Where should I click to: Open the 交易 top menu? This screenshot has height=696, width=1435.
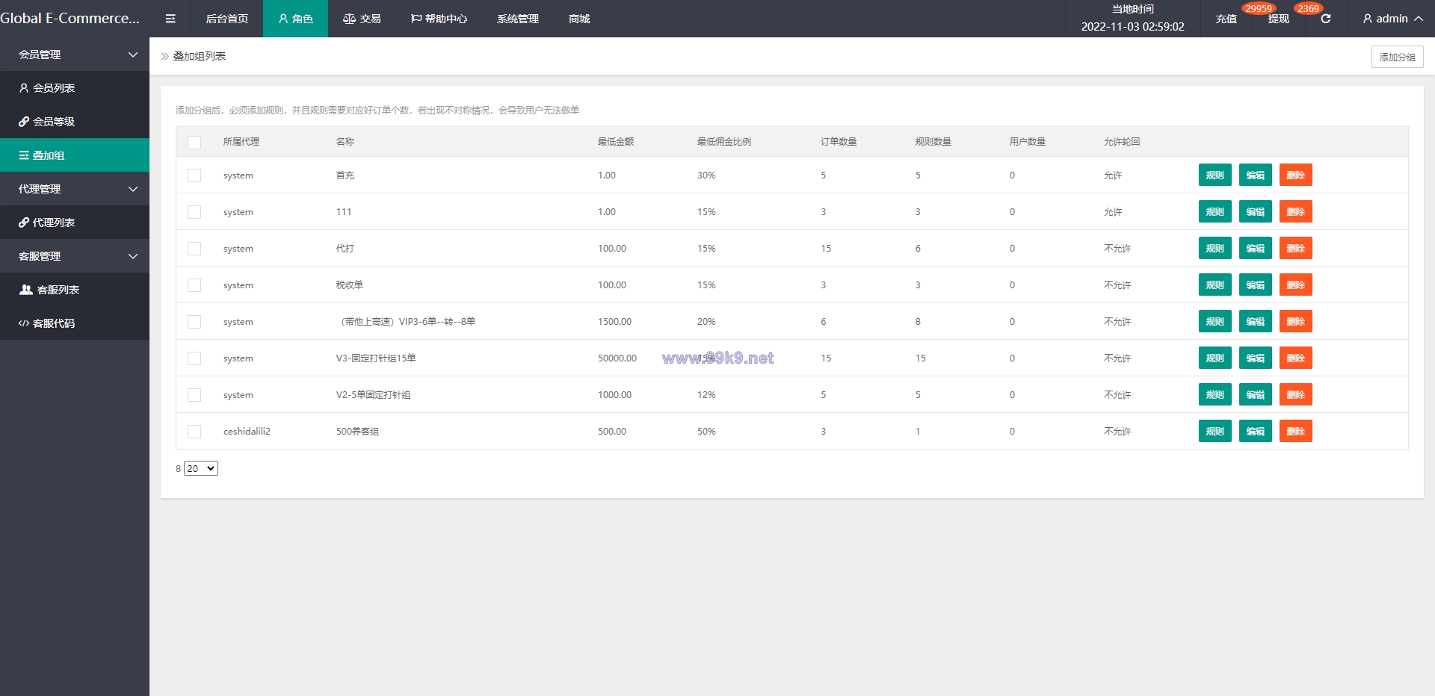pos(362,19)
